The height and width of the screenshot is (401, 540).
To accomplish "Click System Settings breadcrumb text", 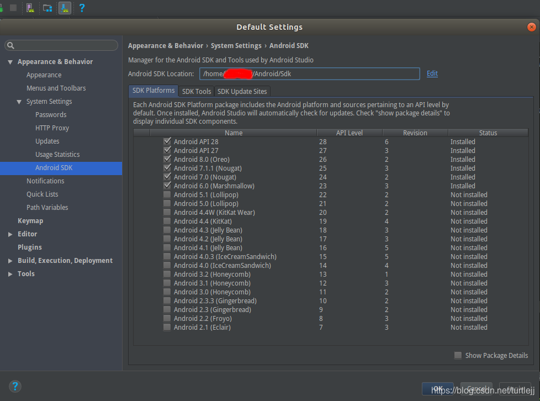I will (236, 45).
